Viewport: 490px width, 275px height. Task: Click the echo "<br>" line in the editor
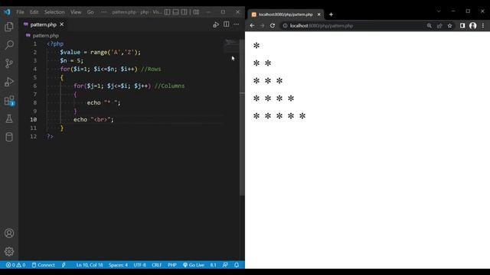click(93, 119)
